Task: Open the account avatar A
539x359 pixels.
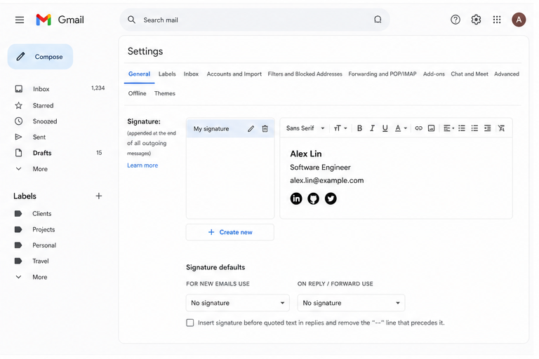Action: click(x=519, y=20)
